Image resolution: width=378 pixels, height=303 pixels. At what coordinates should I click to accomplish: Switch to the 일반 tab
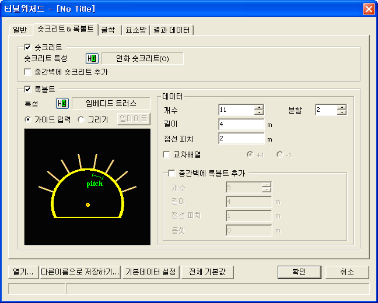[21, 30]
